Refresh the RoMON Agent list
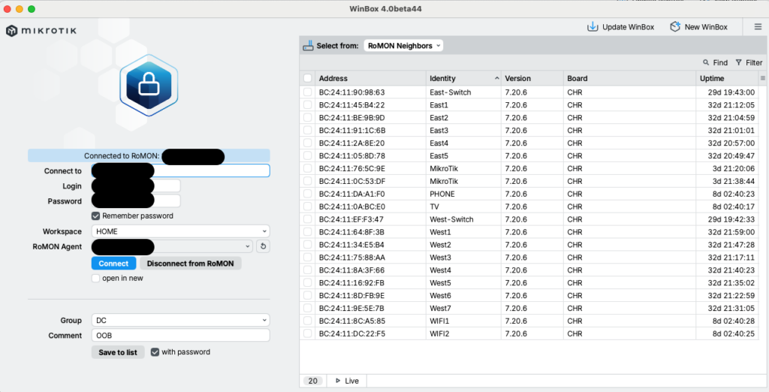Viewport: 769px width, 392px height. tap(263, 246)
